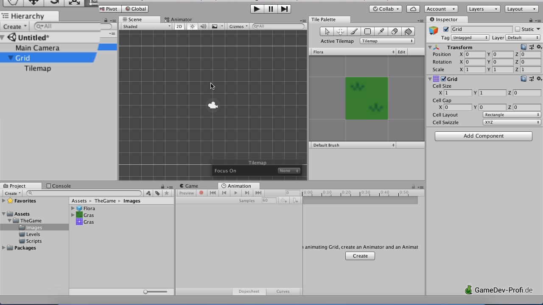Select the flood fill bucket tool
This screenshot has width=543, height=305.
pos(408,31)
